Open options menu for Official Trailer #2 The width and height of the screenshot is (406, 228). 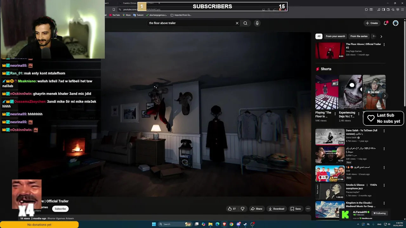(x=384, y=45)
